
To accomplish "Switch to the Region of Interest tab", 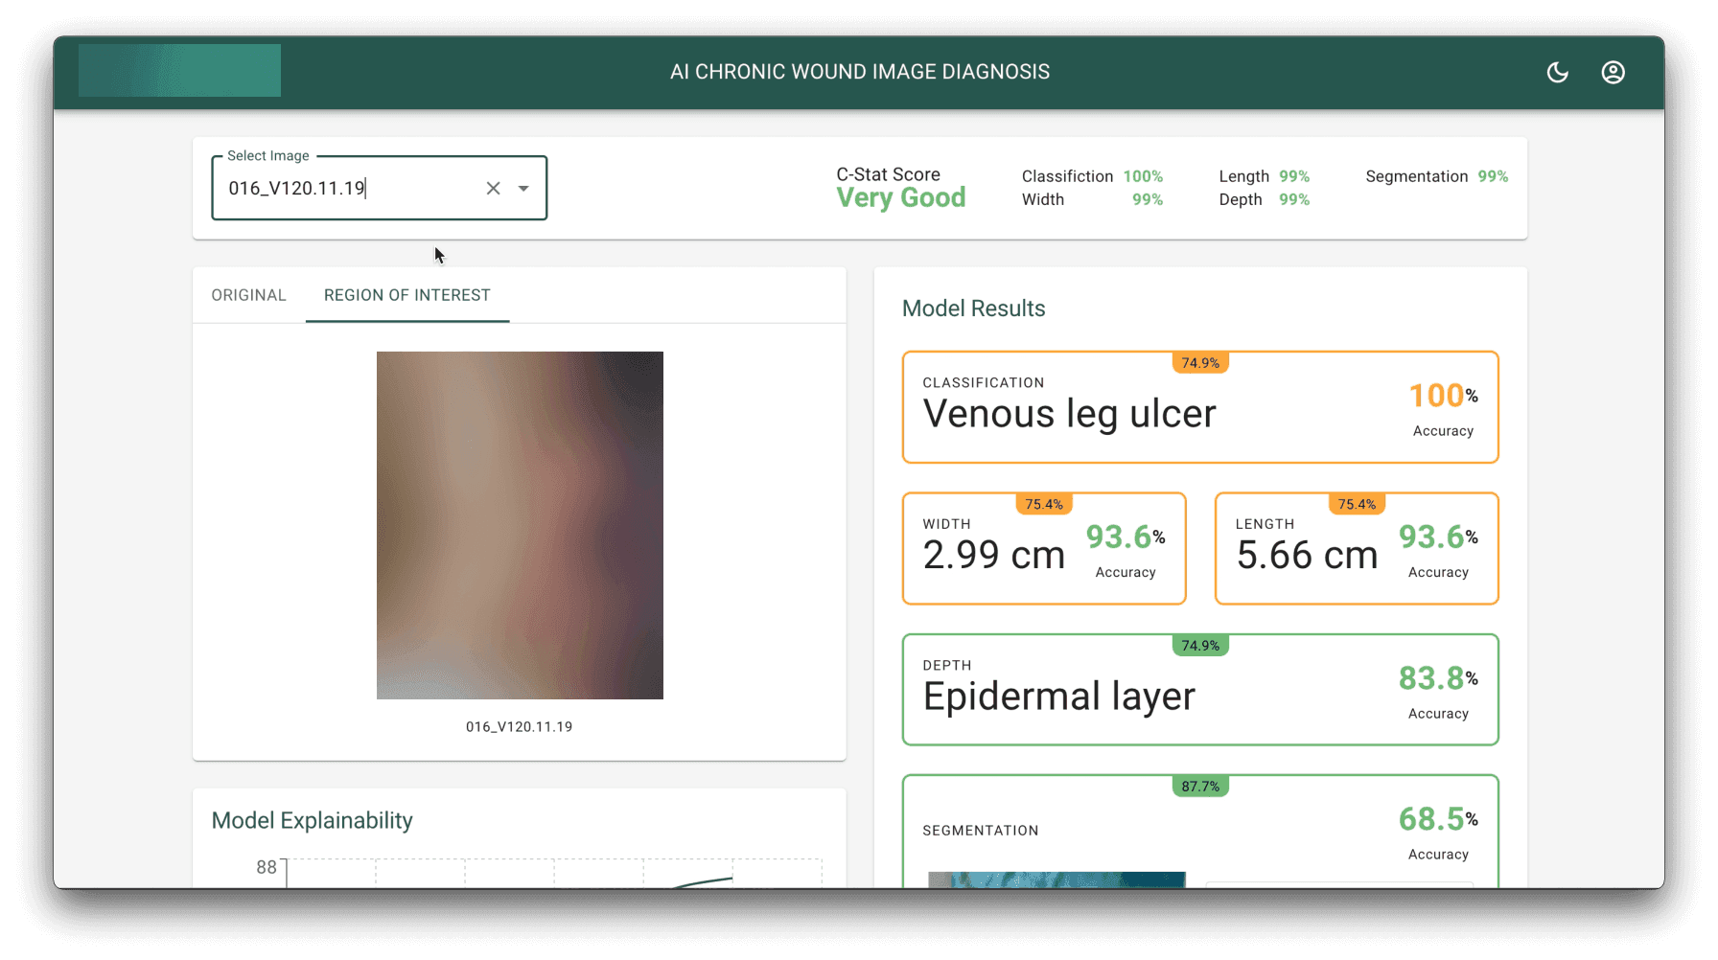I will (x=406, y=294).
